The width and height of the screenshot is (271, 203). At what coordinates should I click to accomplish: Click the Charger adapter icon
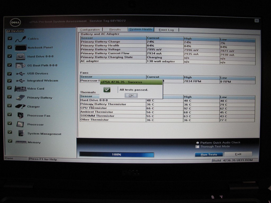[x=20, y=107]
